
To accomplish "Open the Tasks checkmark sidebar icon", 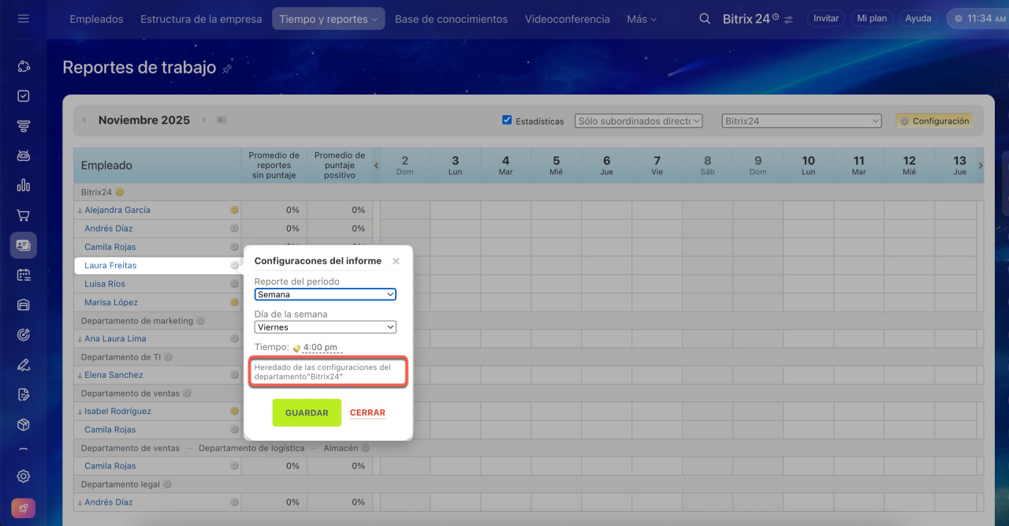I will [x=24, y=96].
